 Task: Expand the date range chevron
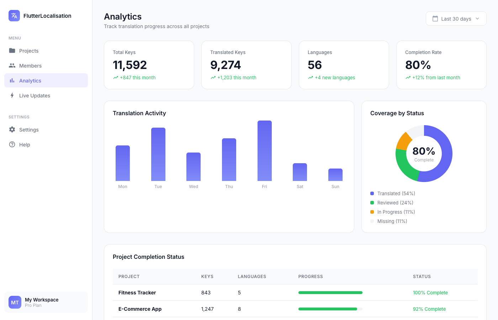pyautogui.click(x=478, y=18)
